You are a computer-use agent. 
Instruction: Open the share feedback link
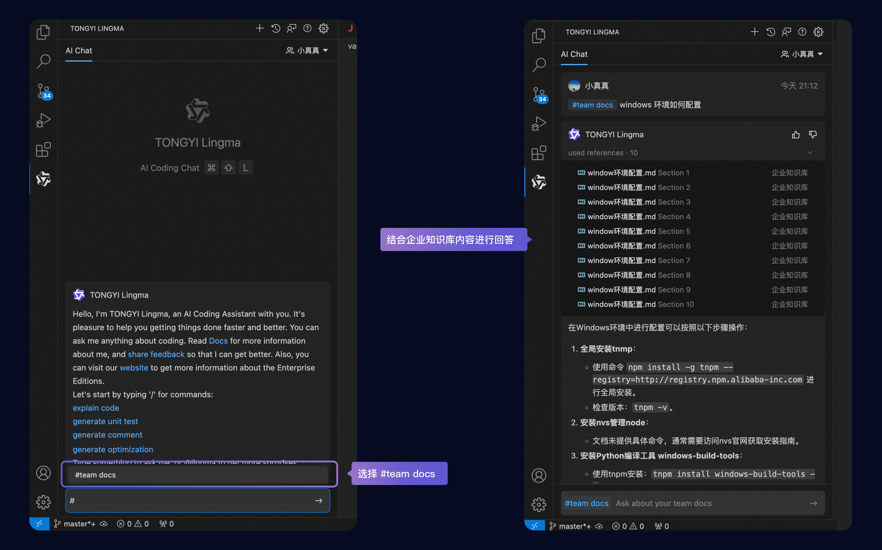tap(156, 354)
